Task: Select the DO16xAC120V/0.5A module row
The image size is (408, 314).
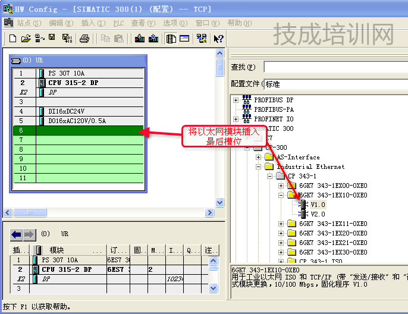Action: point(79,121)
